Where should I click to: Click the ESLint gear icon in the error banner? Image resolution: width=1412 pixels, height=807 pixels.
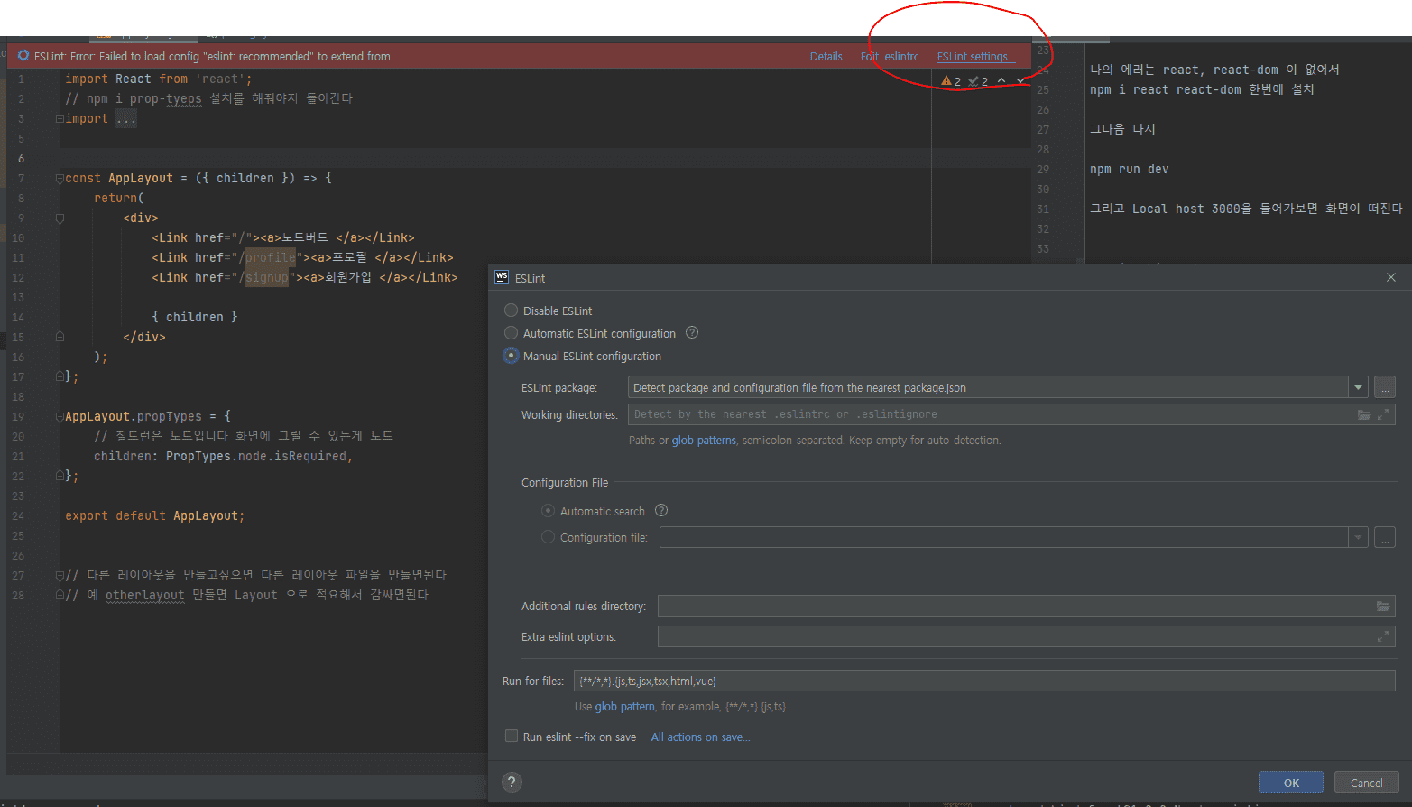[23, 56]
